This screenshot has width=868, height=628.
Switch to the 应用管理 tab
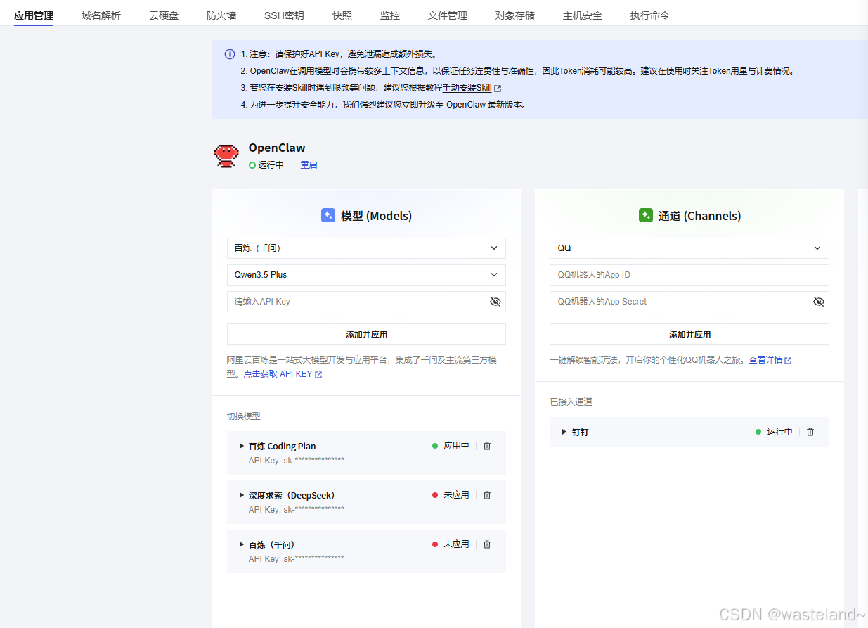pos(34,15)
